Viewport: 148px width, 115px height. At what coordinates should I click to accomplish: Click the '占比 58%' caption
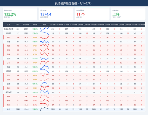click(79, 17)
